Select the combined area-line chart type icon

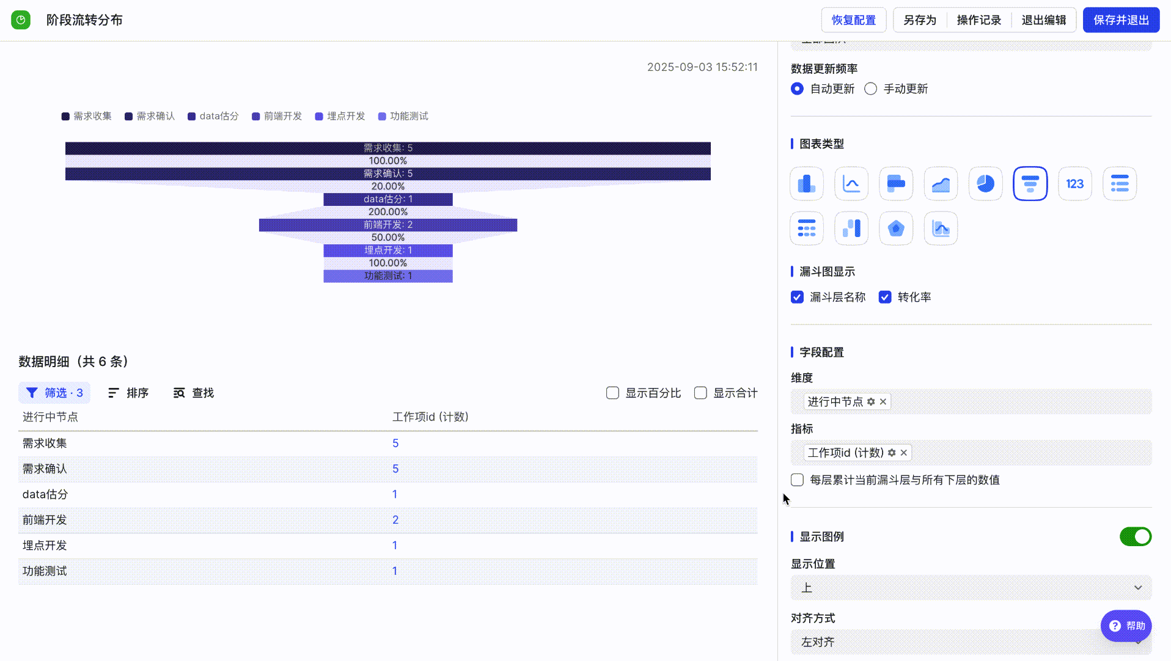pyautogui.click(x=941, y=228)
